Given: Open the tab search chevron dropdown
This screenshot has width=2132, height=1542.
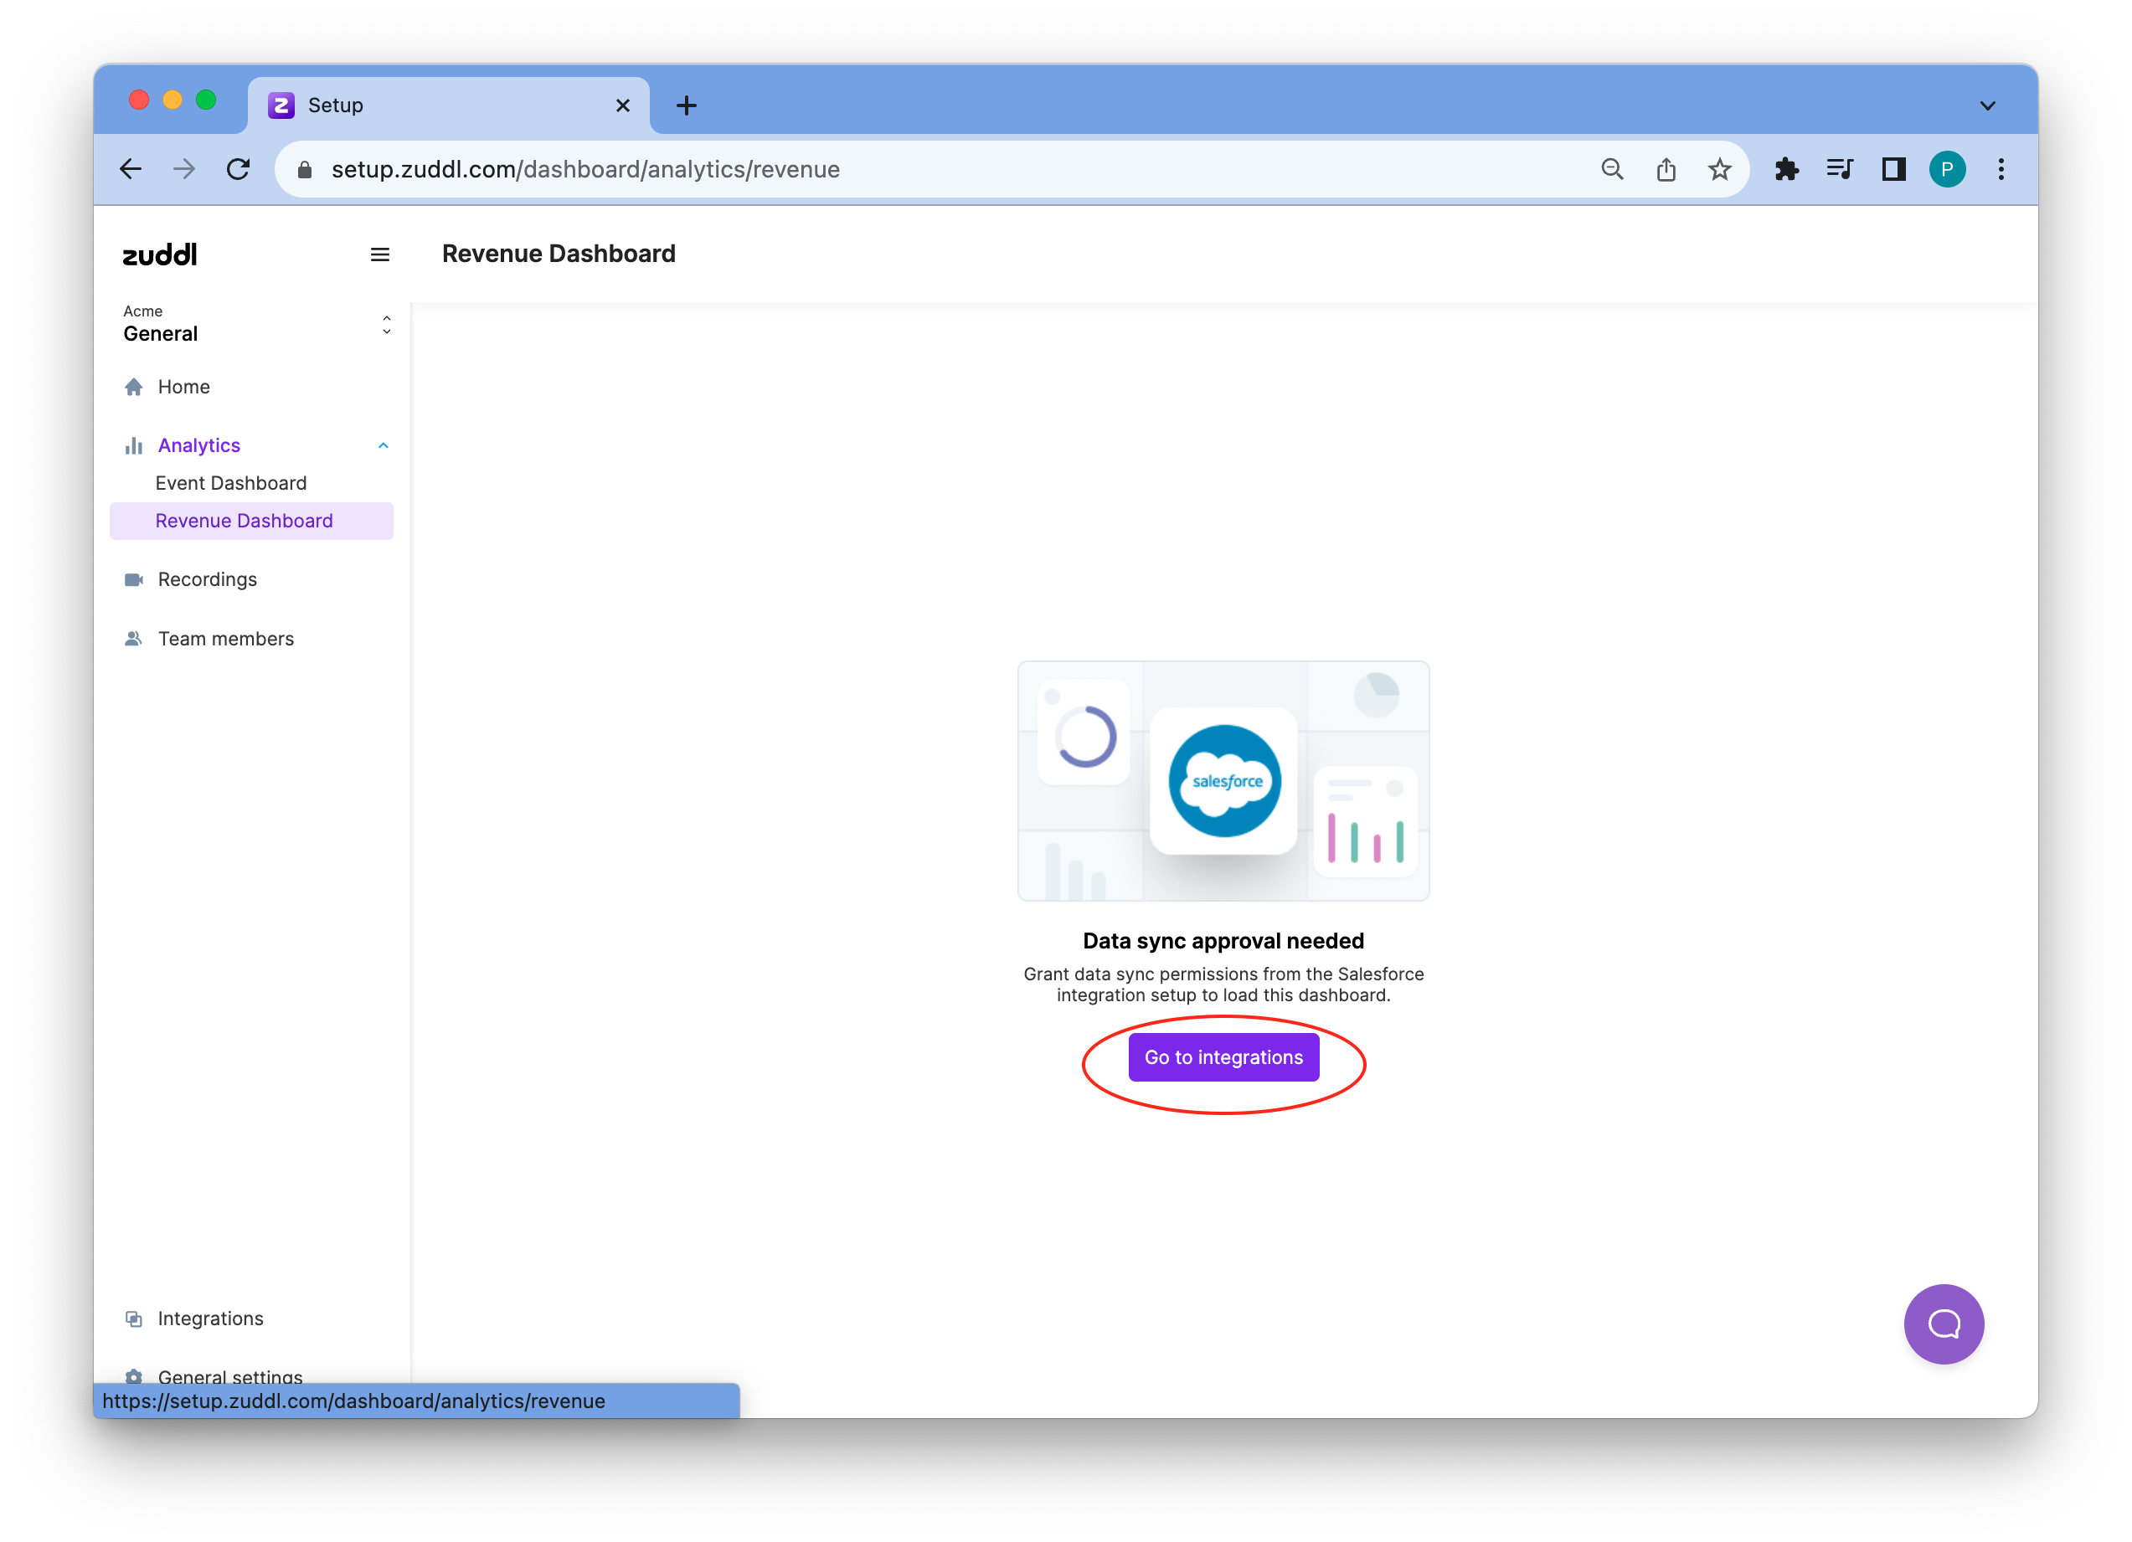Looking at the screenshot, I should (1986, 105).
